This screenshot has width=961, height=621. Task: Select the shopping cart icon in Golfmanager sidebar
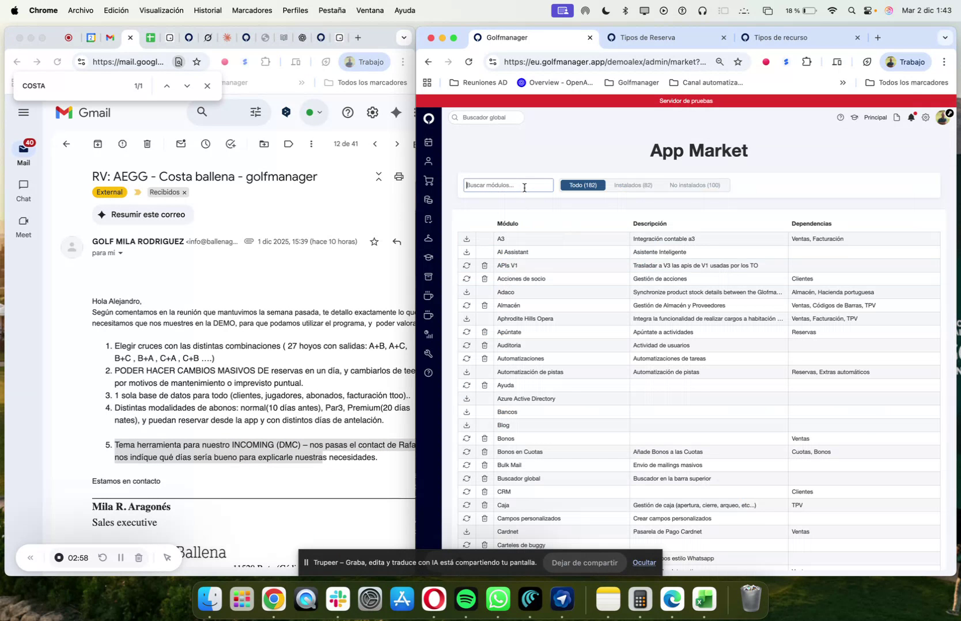pos(429,180)
